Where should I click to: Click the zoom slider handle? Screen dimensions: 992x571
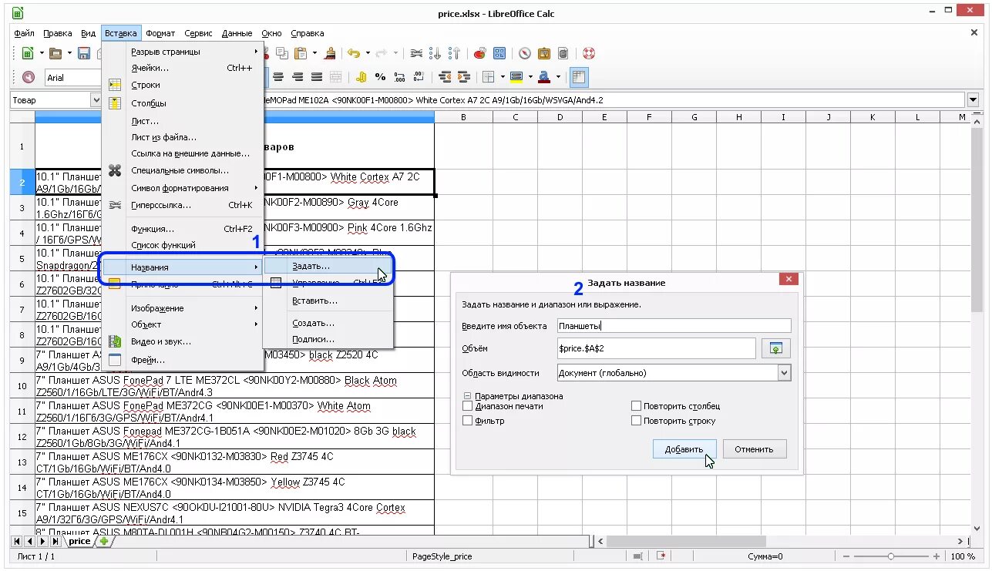pyautogui.click(x=891, y=556)
